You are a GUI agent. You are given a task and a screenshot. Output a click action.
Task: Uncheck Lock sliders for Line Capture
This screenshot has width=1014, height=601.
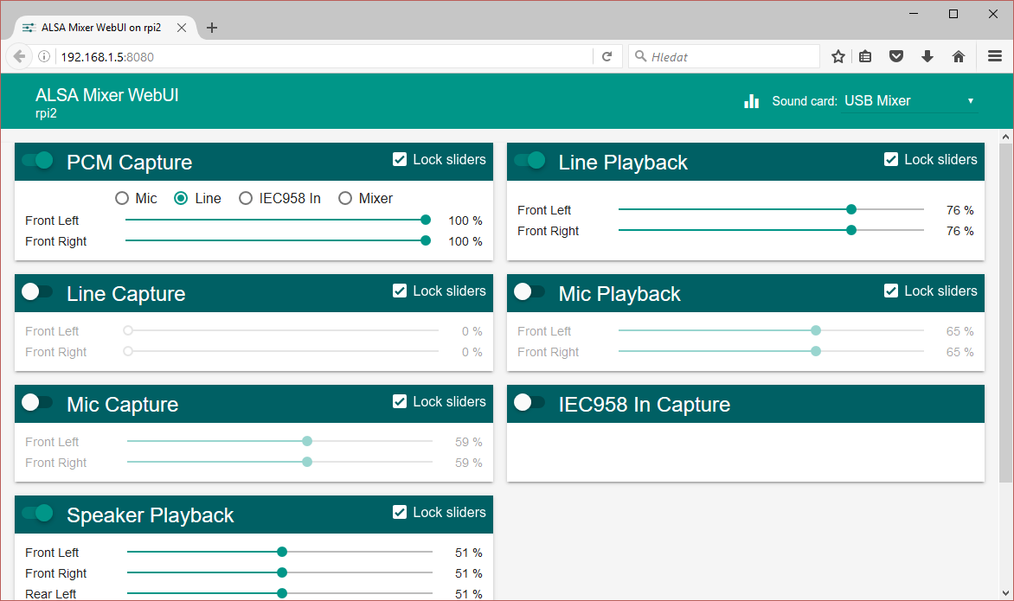coord(400,291)
